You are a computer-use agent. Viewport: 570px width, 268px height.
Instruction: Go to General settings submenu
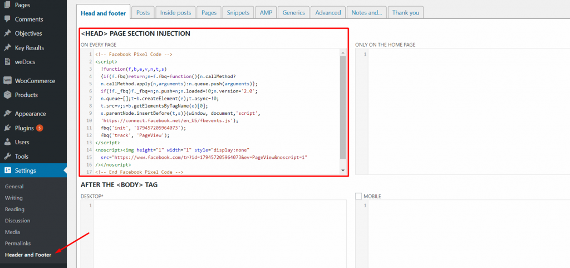click(x=14, y=187)
